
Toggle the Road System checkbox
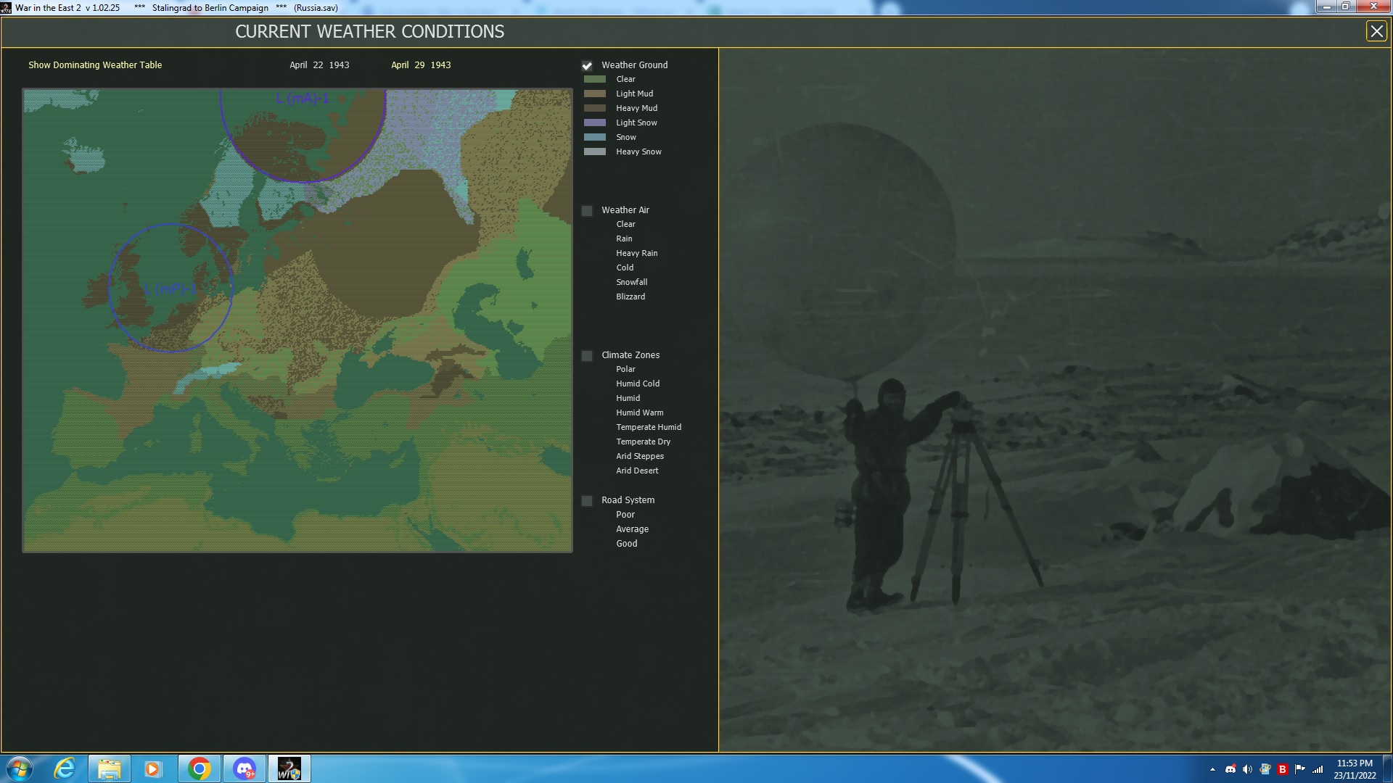[x=587, y=501]
